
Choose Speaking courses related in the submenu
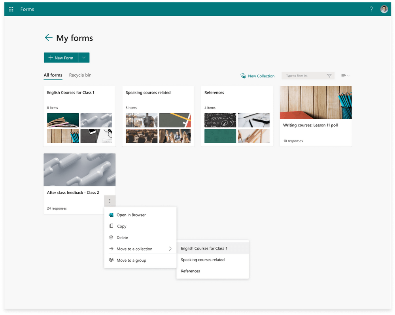point(202,260)
